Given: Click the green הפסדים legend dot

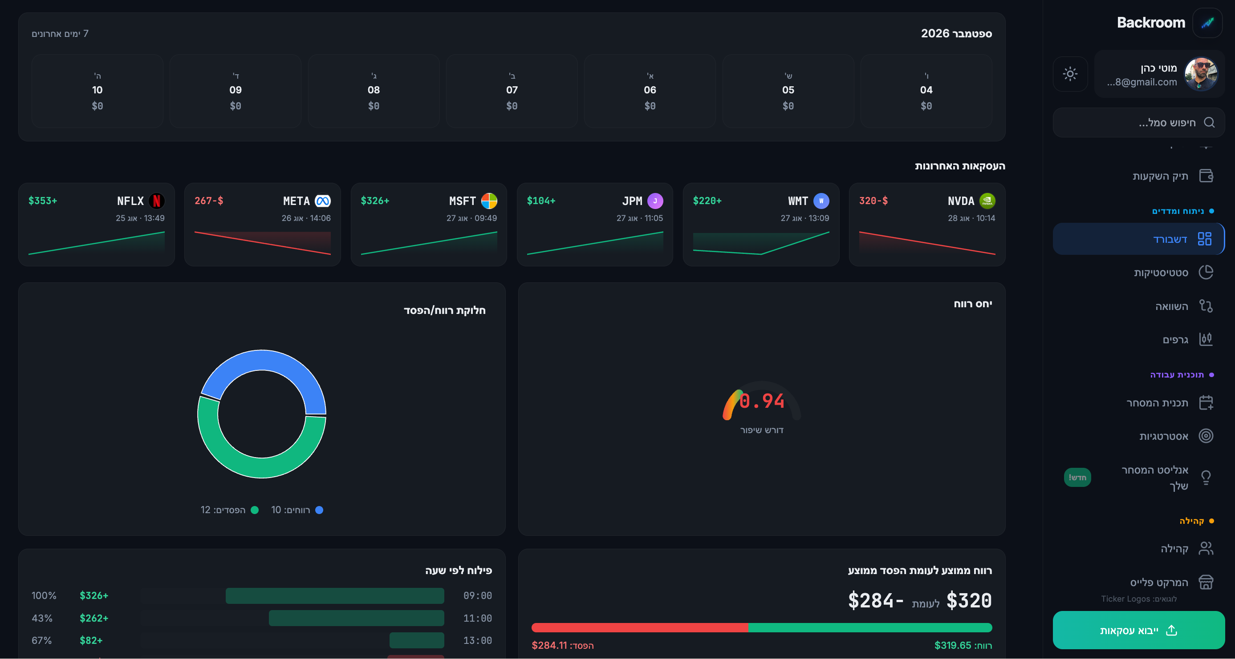Looking at the screenshot, I should (x=255, y=510).
